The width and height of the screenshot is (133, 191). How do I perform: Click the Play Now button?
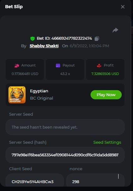point(106,95)
